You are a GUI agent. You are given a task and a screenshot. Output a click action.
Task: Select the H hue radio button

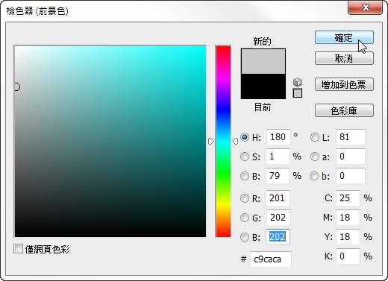[x=245, y=137]
